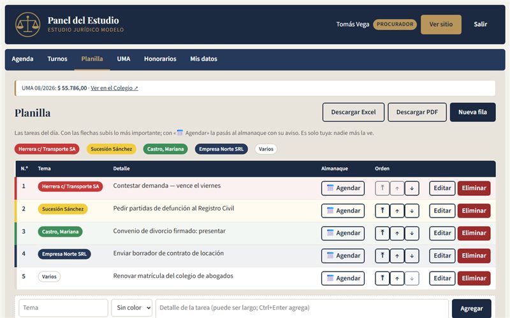
Task: Click the Castro, Mariana tag in row 3
Action: pos(60,232)
